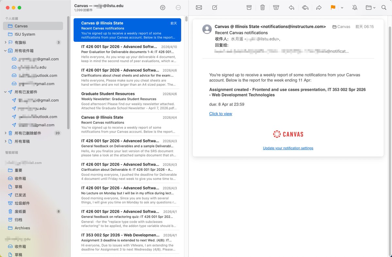The height and width of the screenshot is (257, 392).
Task: Click the Get Mail envelope icon
Action: coord(199,8)
